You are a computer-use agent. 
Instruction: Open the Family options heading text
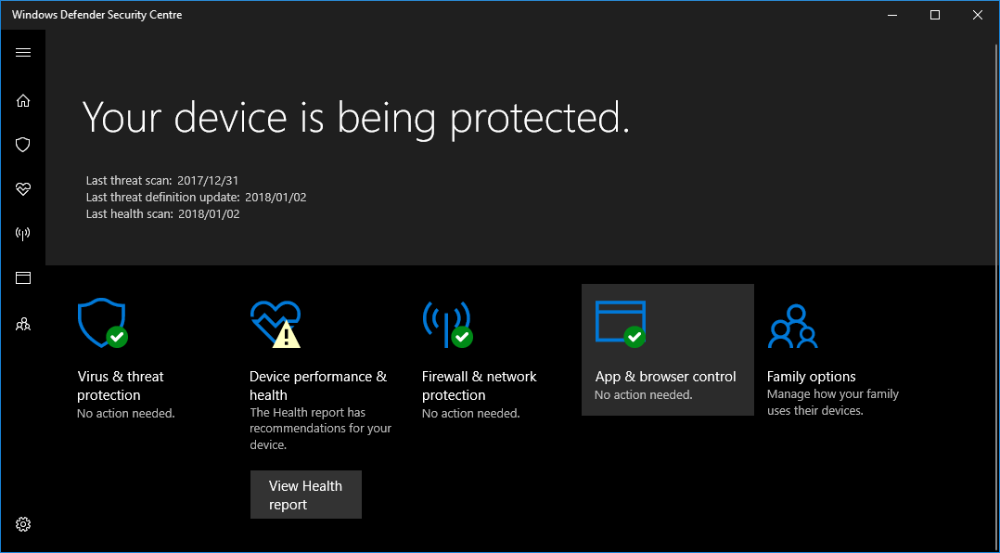click(811, 377)
